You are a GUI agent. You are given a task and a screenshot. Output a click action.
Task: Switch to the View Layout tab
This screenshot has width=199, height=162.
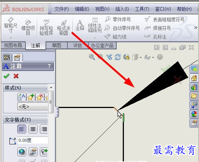13,45
